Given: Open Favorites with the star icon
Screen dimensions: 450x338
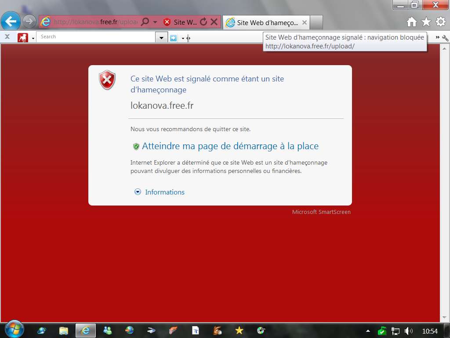Looking at the screenshot, I should click(426, 22).
